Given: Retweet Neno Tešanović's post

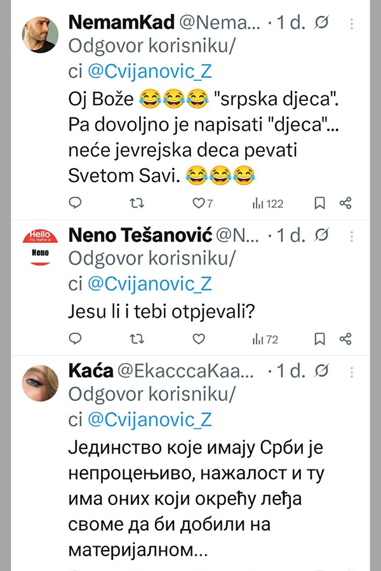Looking at the screenshot, I should pos(137,339).
